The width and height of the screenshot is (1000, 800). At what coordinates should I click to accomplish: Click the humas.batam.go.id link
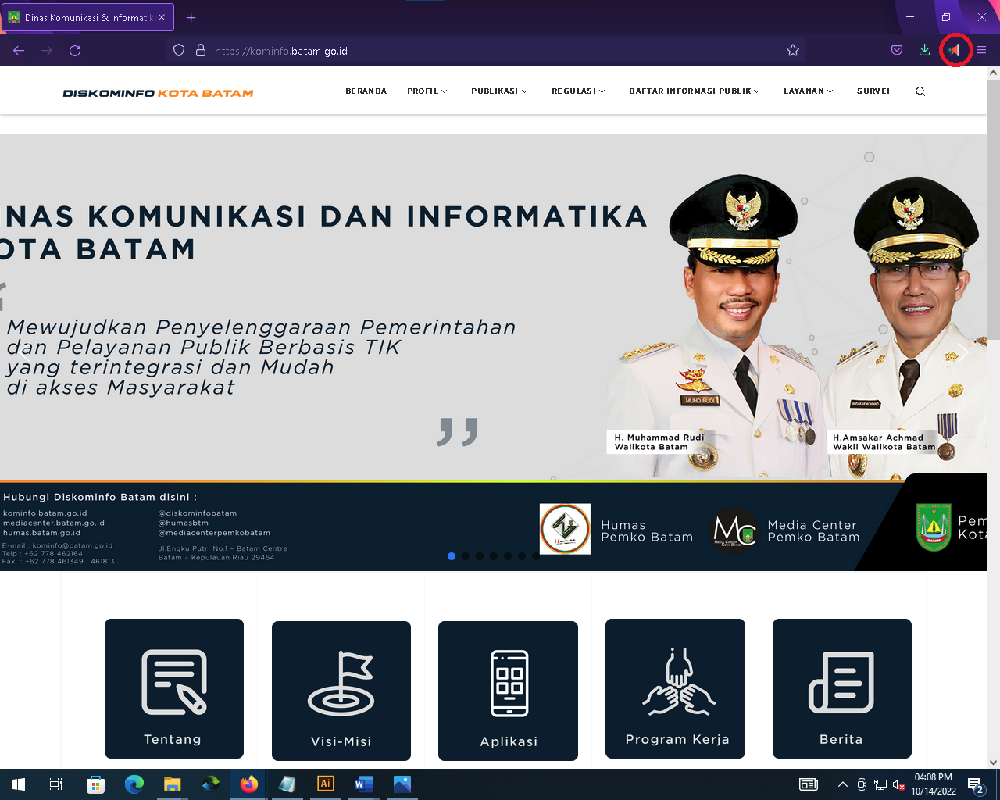click(x=41, y=533)
